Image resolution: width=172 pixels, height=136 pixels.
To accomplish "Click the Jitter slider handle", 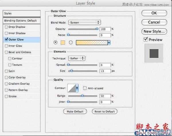I will [69, 102].
